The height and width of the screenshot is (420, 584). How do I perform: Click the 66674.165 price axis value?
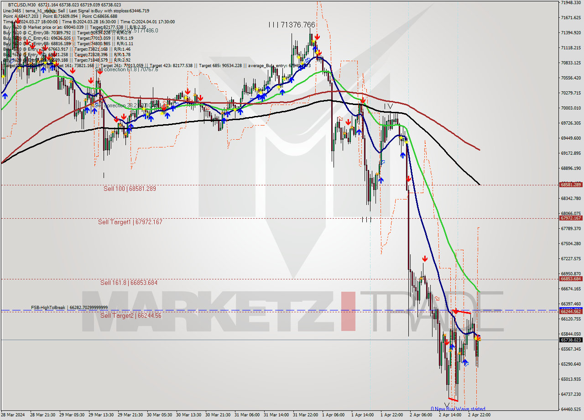click(x=571, y=289)
